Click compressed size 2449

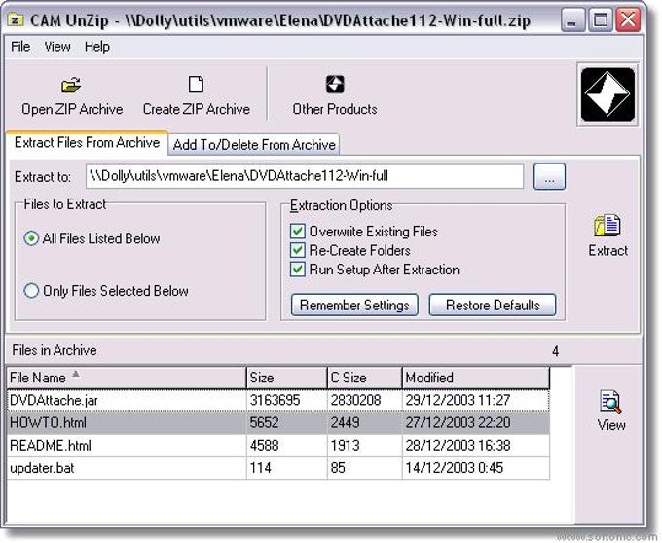pyautogui.click(x=345, y=422)
